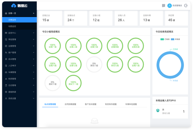193x130 pixels.
Task: Select the 运维监控 submenu item
Action: point(20,20)
